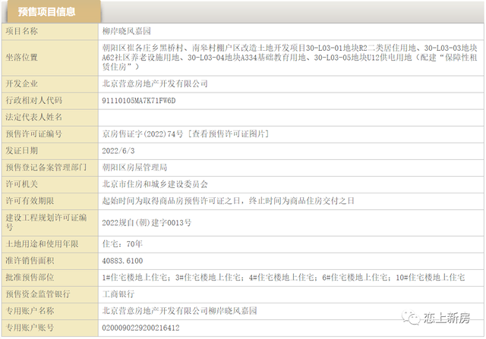Image resolution: width=486 pixels, height=339 pixels.
Task: Select account number 0200090229200216412
Action: click(140, 328)
